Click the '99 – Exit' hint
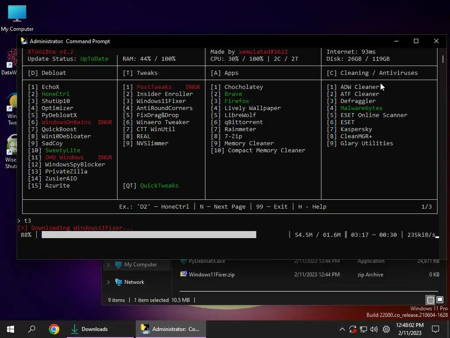Image resolution: width=450 pixels, height=338 pixels. (272, 207)
